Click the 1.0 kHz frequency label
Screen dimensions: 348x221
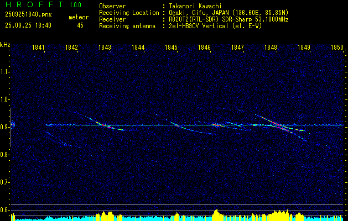click(x=4, y=99)
